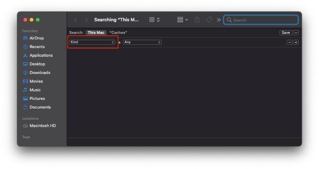Click the Share toolbar icon
The height and width of the screenshot is (169, 319).
point(197,19)
